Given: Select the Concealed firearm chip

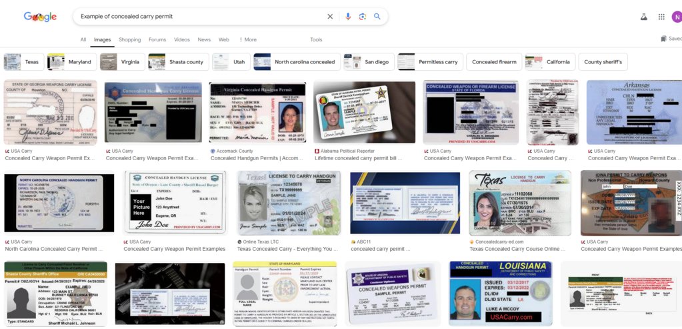Looking at the screenshot, I should [494, 62].
